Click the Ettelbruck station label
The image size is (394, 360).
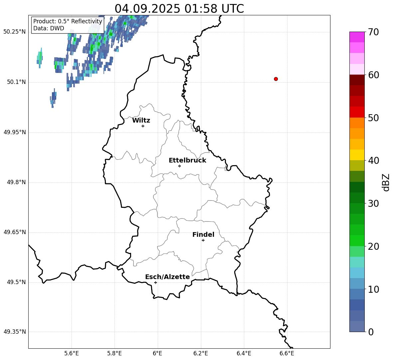(187, 161)
